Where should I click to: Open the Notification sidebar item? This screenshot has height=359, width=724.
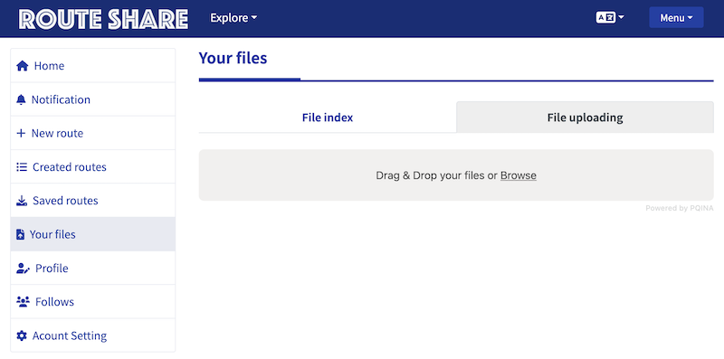coord(93,99)
